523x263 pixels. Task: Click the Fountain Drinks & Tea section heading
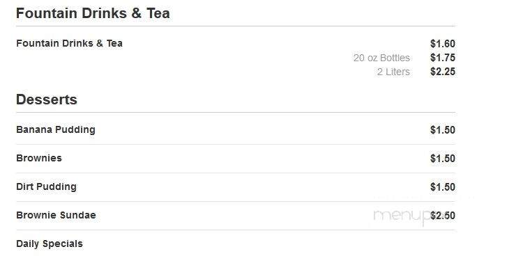pyautogui.click(x=93, y=13)
